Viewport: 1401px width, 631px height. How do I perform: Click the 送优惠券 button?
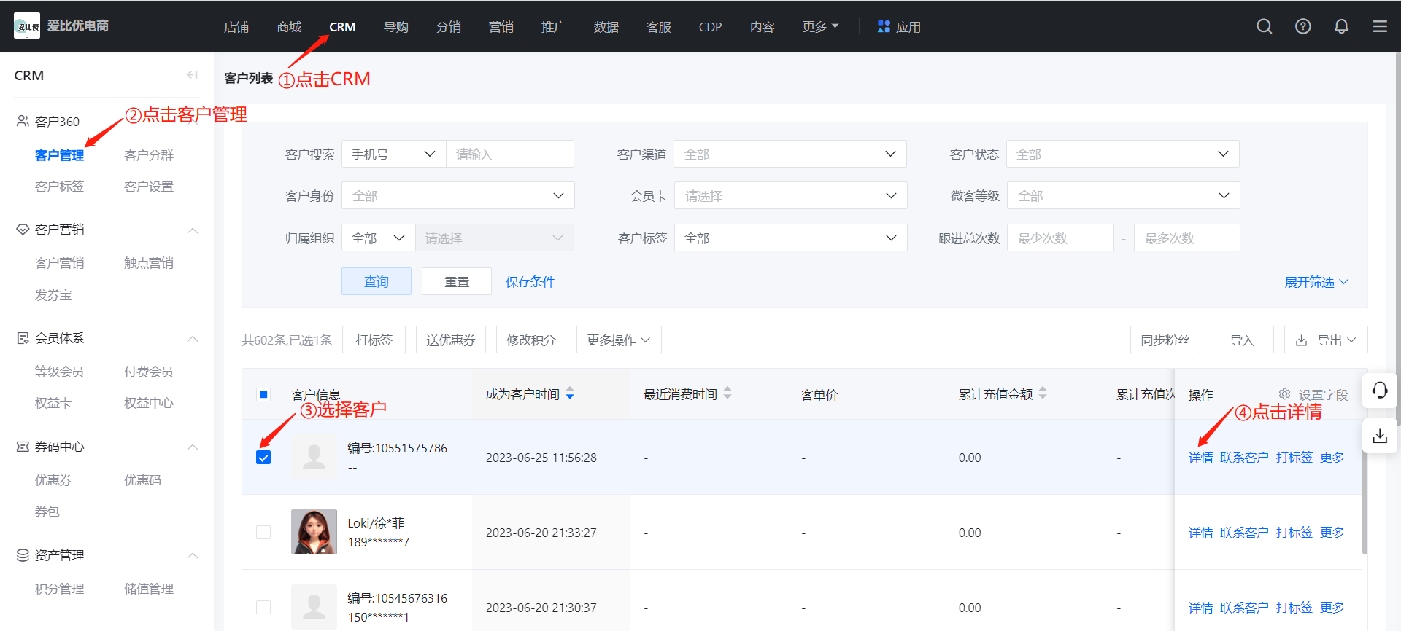pos(451,340)
